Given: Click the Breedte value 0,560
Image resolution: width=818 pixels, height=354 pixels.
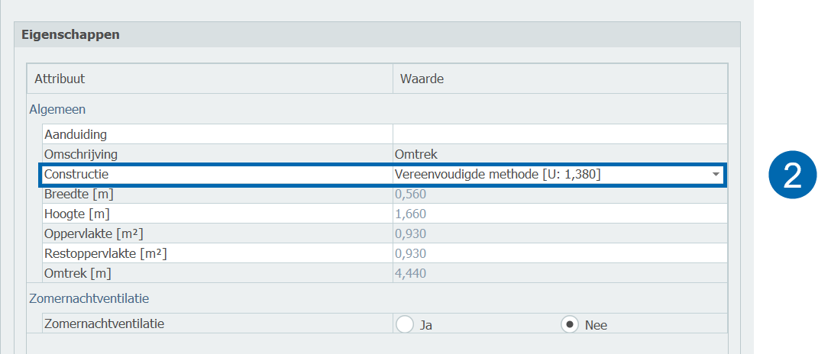Looking at the screenshot, I should [410, 194].
